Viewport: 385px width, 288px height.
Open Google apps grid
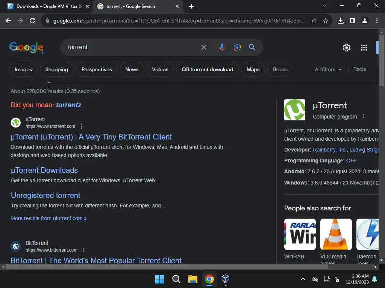click(x=364, y=48)
